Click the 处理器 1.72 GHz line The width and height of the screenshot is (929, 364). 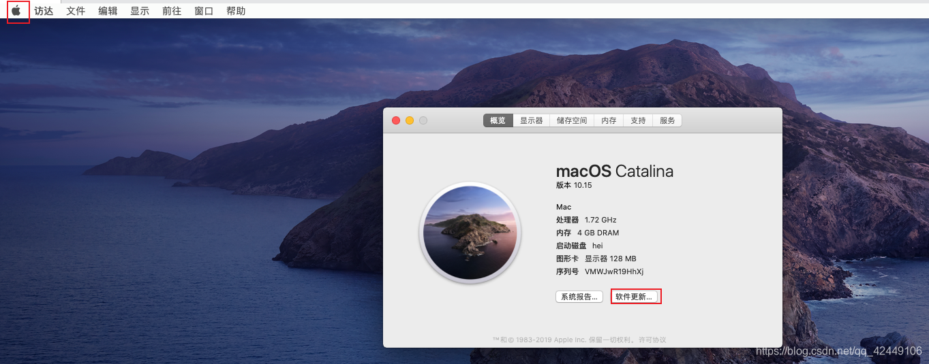[x=586, y=220]
